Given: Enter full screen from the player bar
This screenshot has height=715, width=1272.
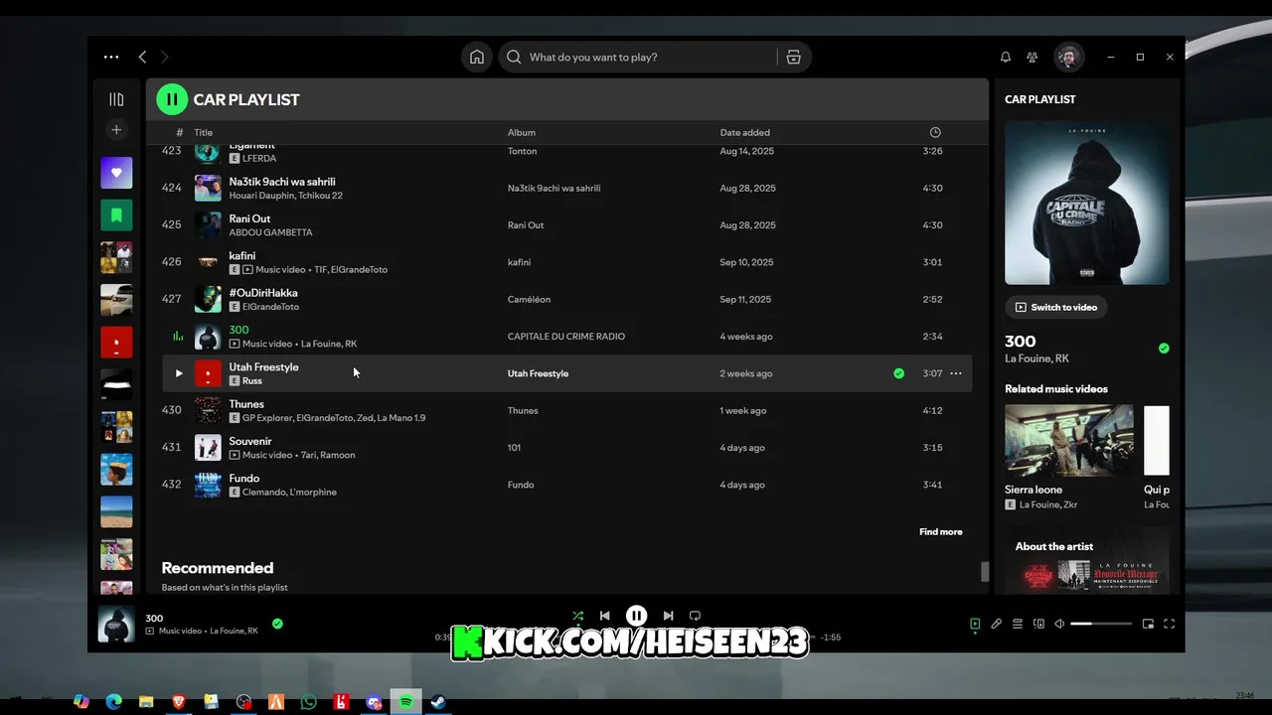Looking at the screenshot, I should click(x=1170, y=624).
